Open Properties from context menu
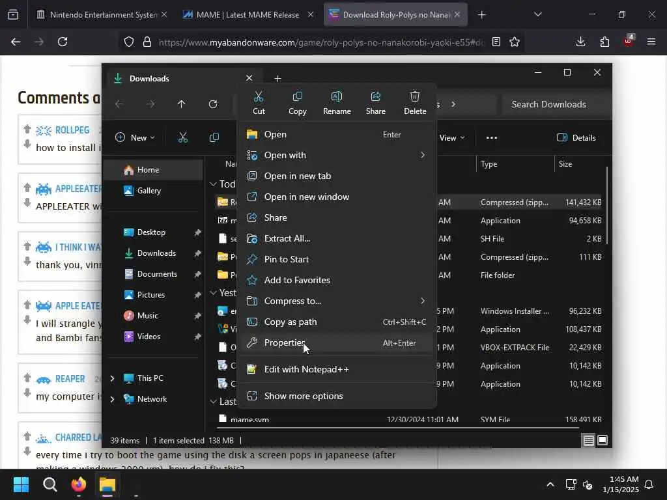Screen dimensions: 667x500 [x=337, y=342]
